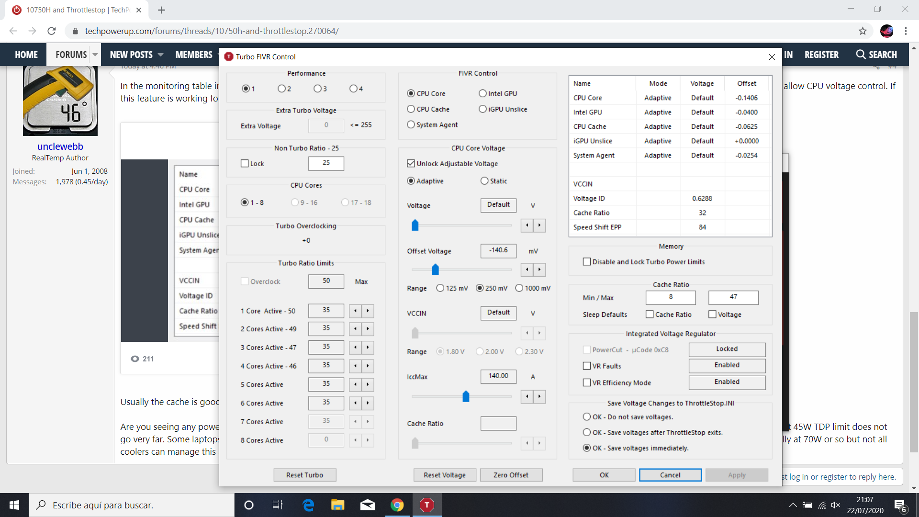Click the IccMax slider handle
Screen dimensions: 919x517
tap(466, 397)
